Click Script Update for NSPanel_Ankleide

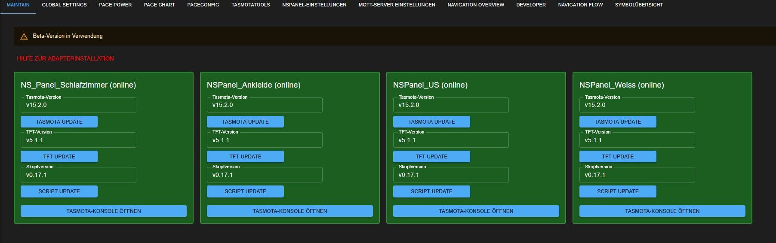245,191
